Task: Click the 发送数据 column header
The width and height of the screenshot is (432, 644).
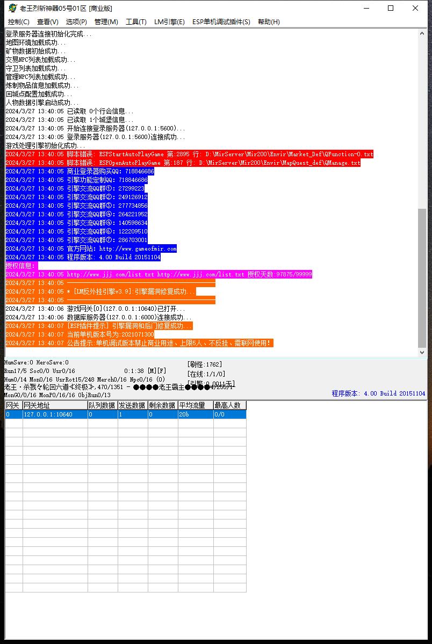Action: coord(133,405)
